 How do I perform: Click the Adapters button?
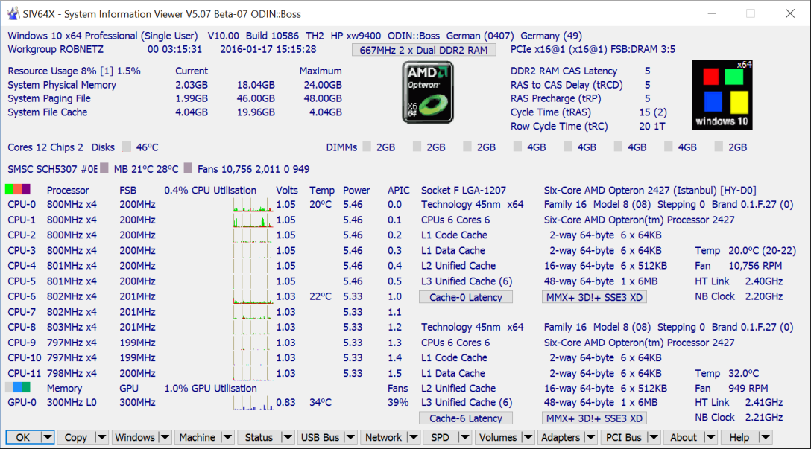(x=561, y=437)
